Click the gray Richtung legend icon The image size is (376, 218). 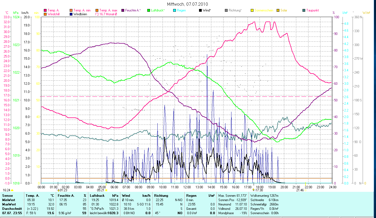coord(227,10)
